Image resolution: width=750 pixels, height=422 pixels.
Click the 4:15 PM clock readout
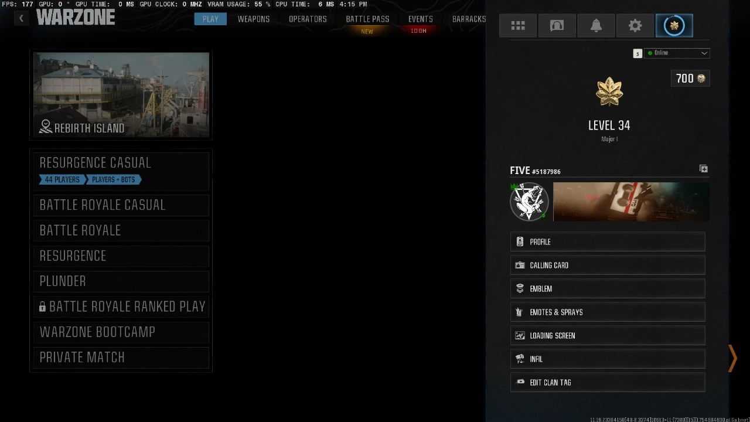click(353, 4)
